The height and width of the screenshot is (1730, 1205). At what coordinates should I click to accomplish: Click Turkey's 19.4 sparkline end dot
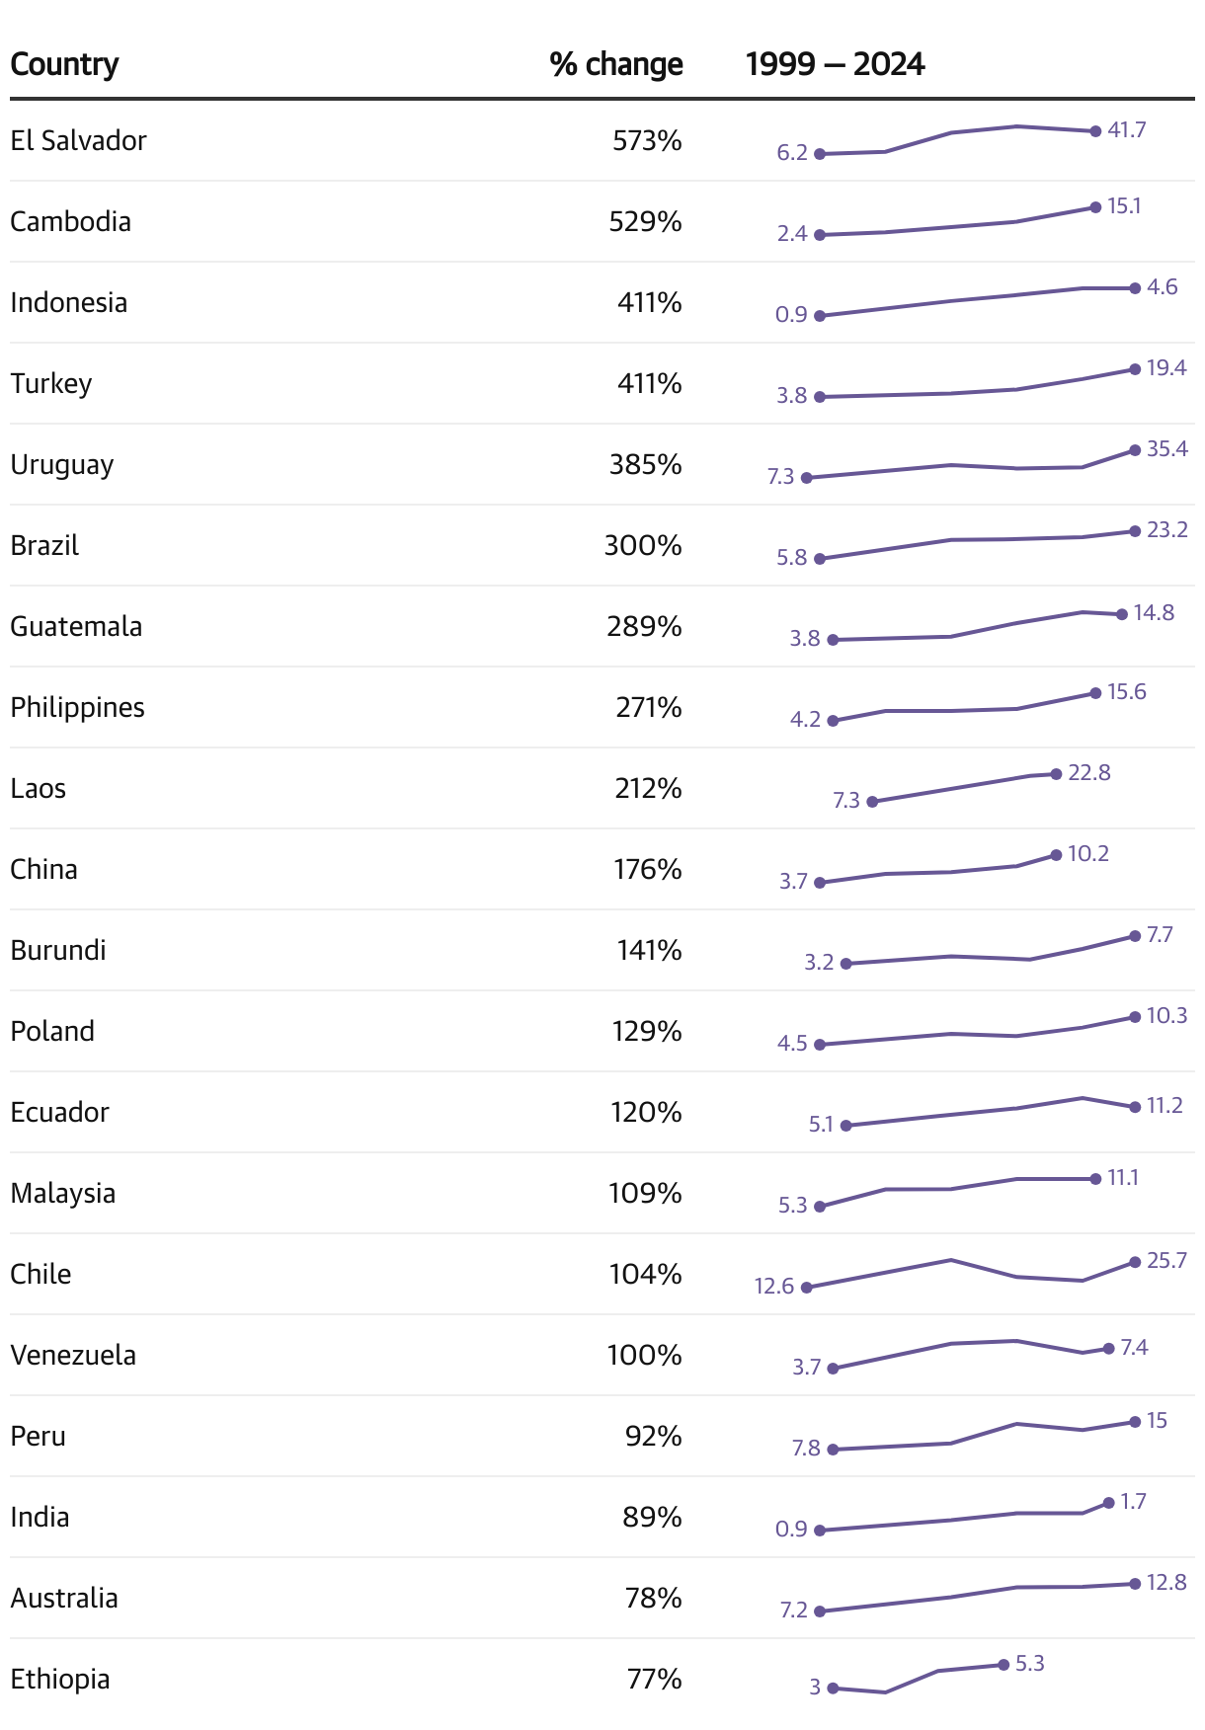tap(1135, 369)
